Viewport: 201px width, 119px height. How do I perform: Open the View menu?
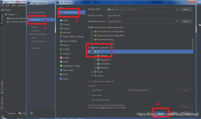coord(14,5)
